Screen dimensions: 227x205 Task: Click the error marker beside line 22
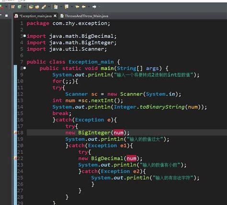[15, 158]
